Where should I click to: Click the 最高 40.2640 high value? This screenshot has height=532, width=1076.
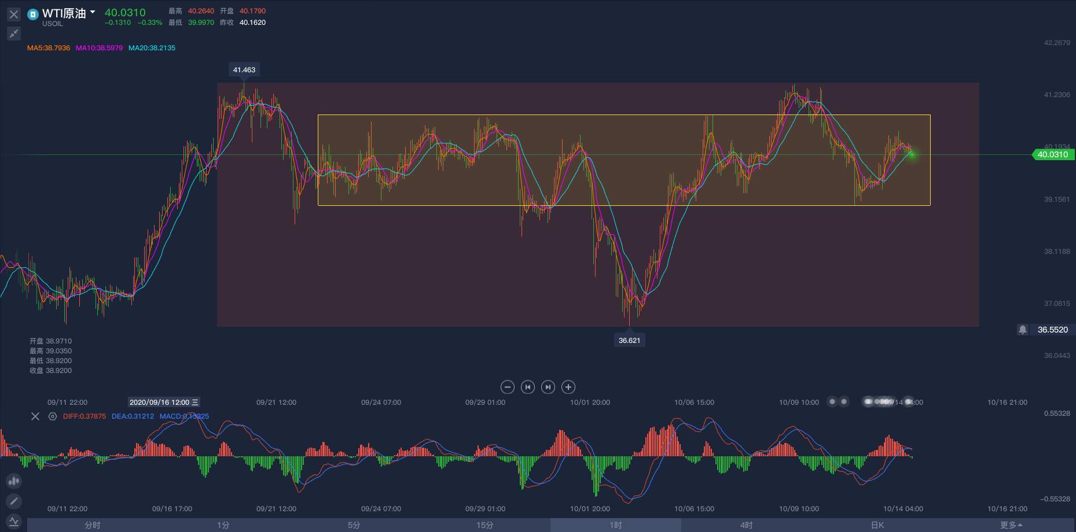[191, 11]
